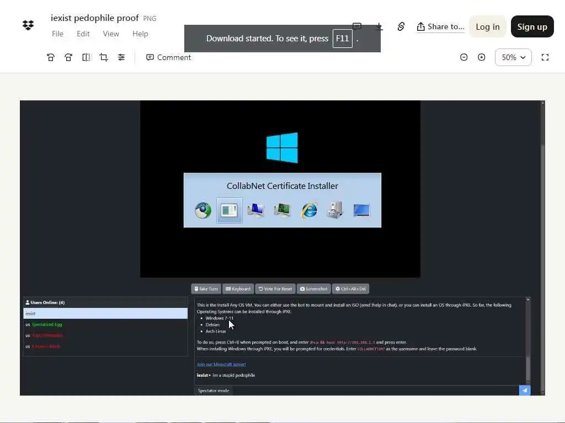565x423 pixels.
Task: Click the Comment button in toolbar
Action: [x=169, y=57]
